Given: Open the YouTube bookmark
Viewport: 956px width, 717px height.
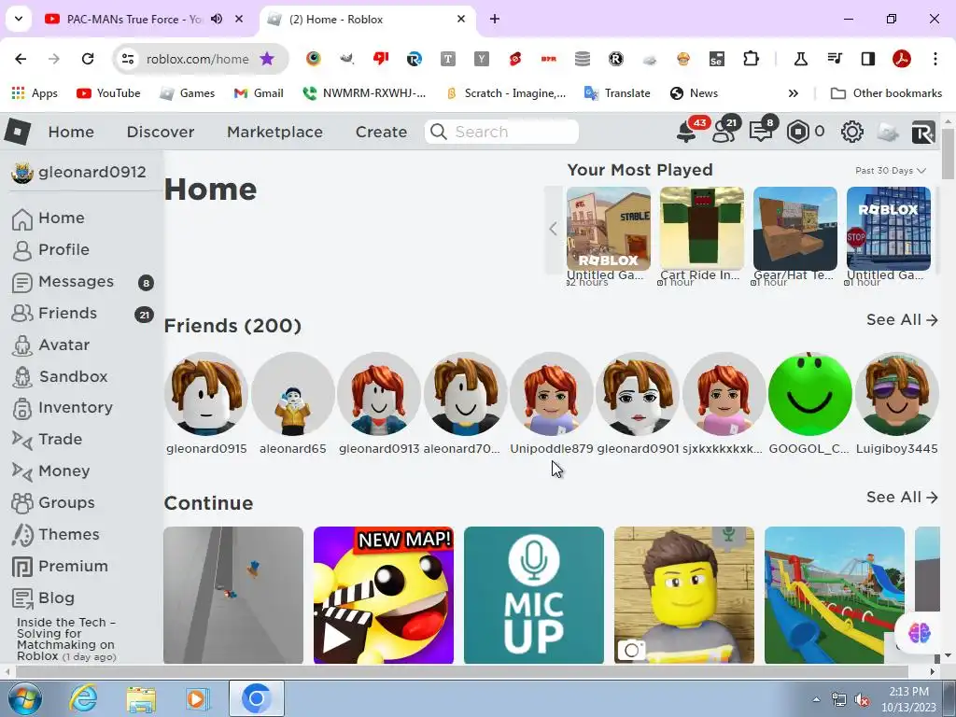Looking at the screenshot, I should [x=108, y=93].
